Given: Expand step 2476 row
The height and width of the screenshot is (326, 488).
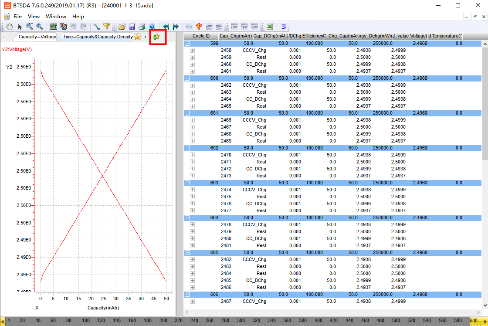Looking at the screenshot, I should point(192,204).
